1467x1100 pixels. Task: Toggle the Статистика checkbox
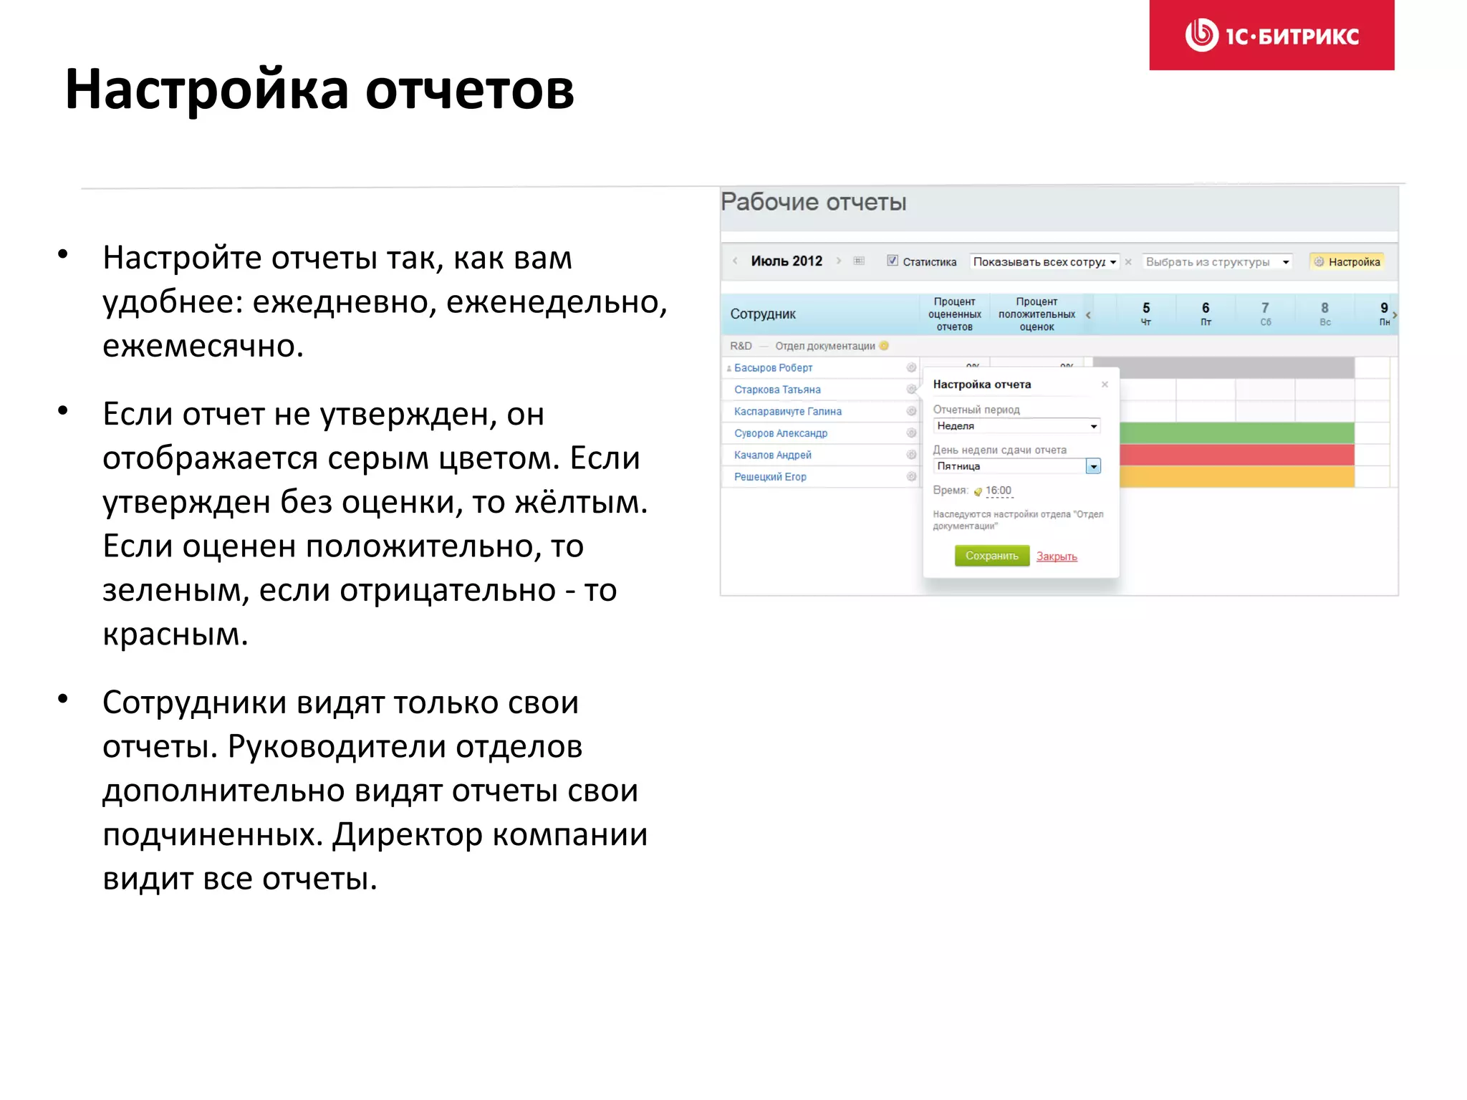click(893, 261)
